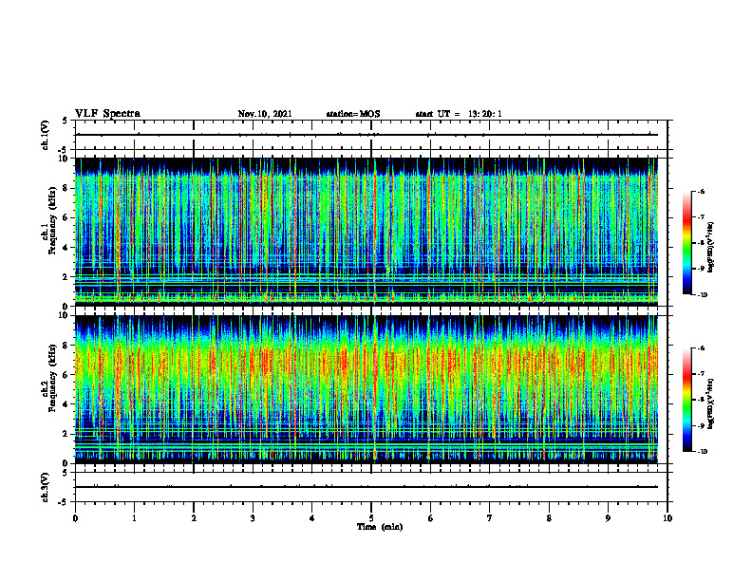This screenshot has height=581, width=752.
Task: Click tick label "5" on the Time axis
Action: pos(371,518)
